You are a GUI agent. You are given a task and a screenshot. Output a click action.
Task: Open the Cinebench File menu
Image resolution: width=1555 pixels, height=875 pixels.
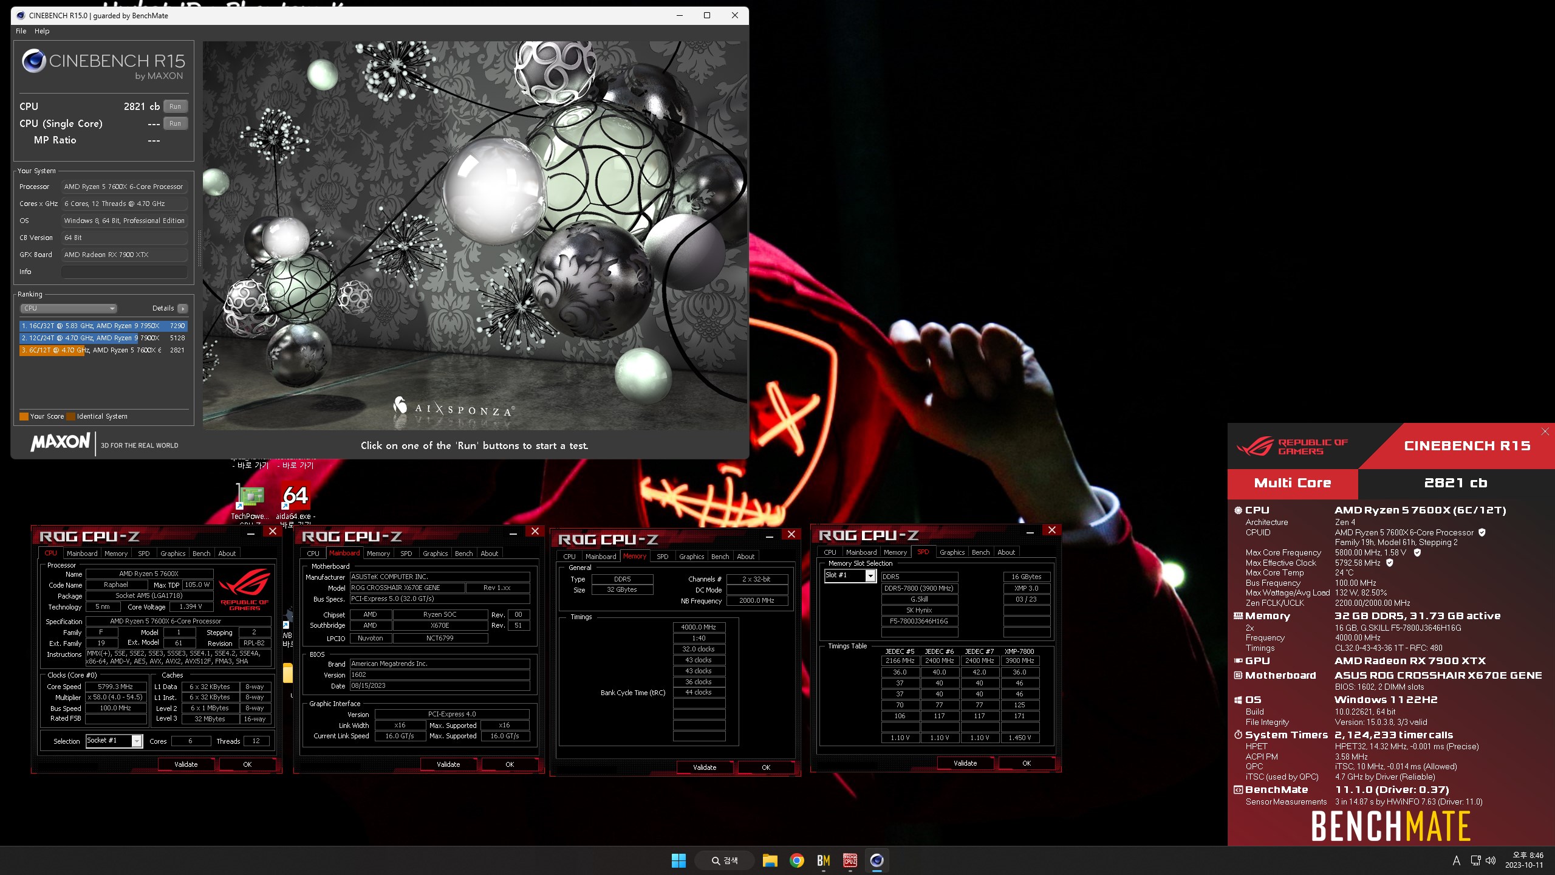(21, 31)
